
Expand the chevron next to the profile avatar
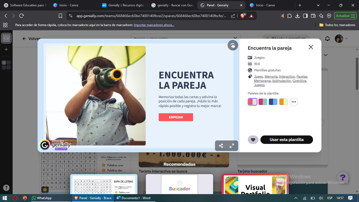click(346, 38)
